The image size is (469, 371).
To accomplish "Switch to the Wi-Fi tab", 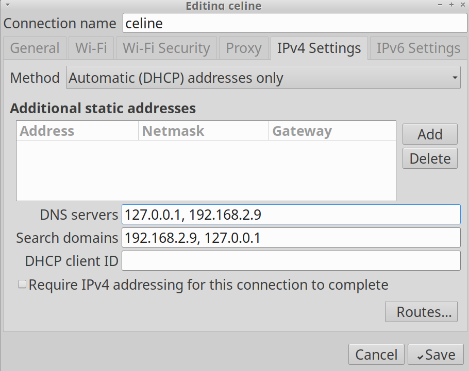I will (x=91, y=48).
